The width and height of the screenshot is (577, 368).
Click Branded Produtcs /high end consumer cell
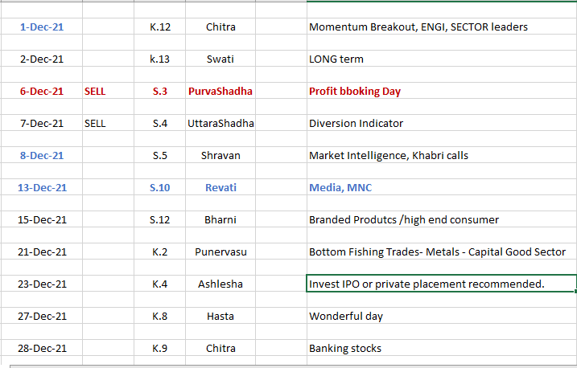tap(442, 219)
